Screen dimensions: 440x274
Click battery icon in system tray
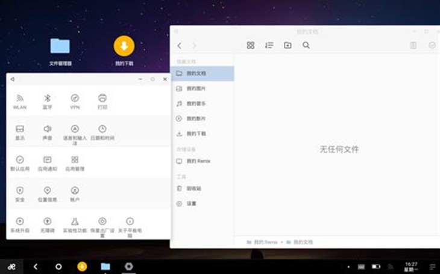(376, 267)
